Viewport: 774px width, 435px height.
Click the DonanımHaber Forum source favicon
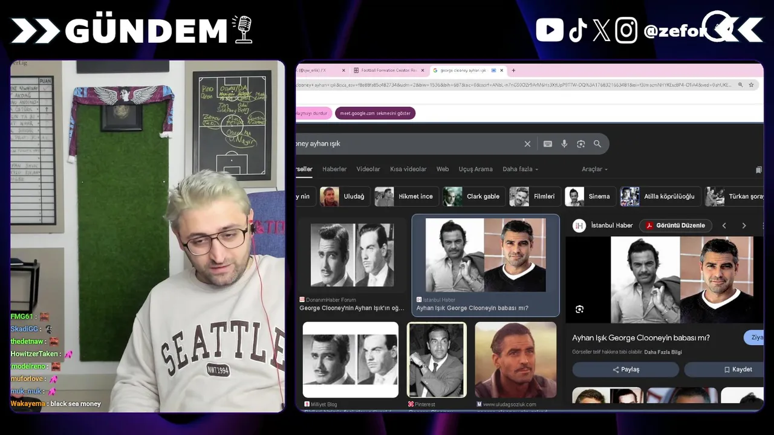click(x=302, y=300)
